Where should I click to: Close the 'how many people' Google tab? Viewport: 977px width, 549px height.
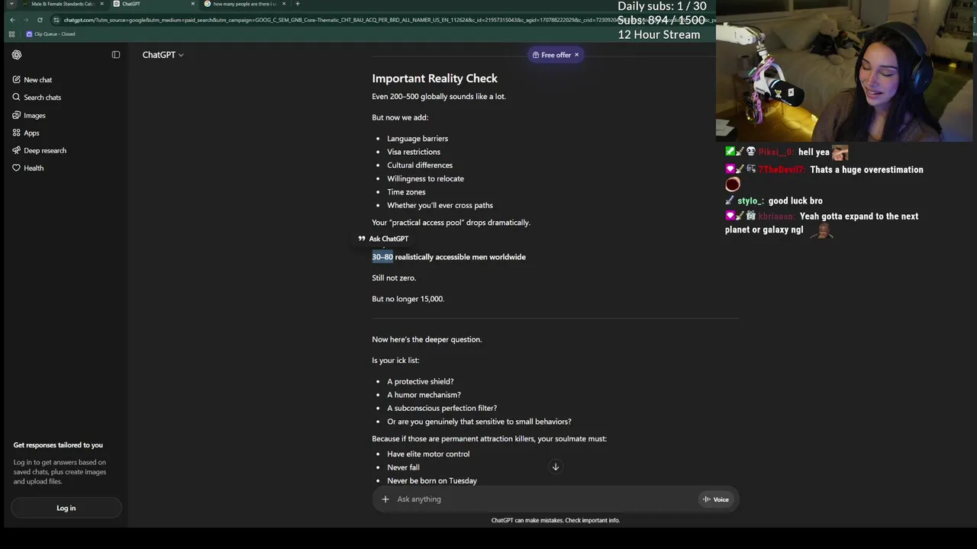click(x=284, y=4)
